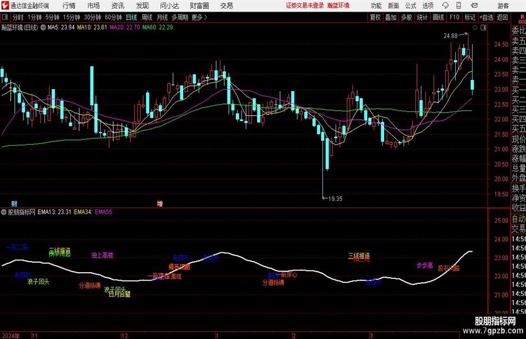
Task: Open the 多周期 multi-period view
Action: point(180,17)
